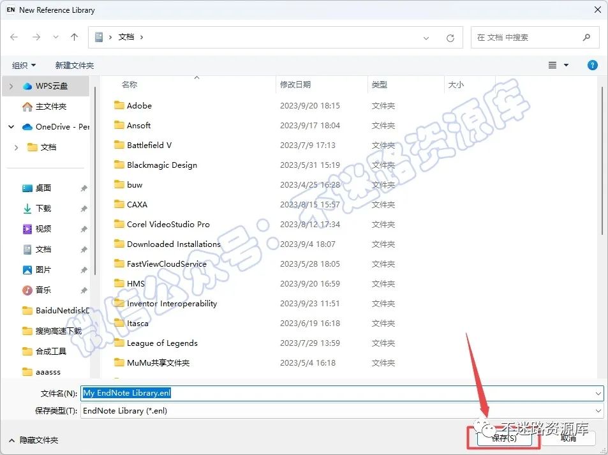Open the 组织 menu

(x=24, y=65)
